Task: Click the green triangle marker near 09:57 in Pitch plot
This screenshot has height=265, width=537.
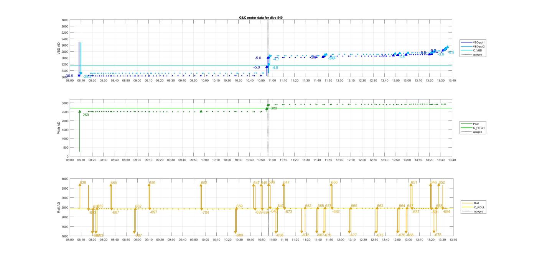Action: [201, 111]
